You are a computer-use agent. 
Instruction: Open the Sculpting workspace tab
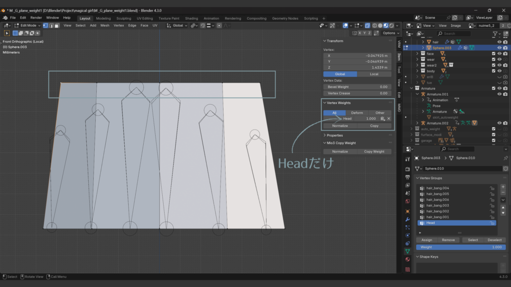coord(123,18)
